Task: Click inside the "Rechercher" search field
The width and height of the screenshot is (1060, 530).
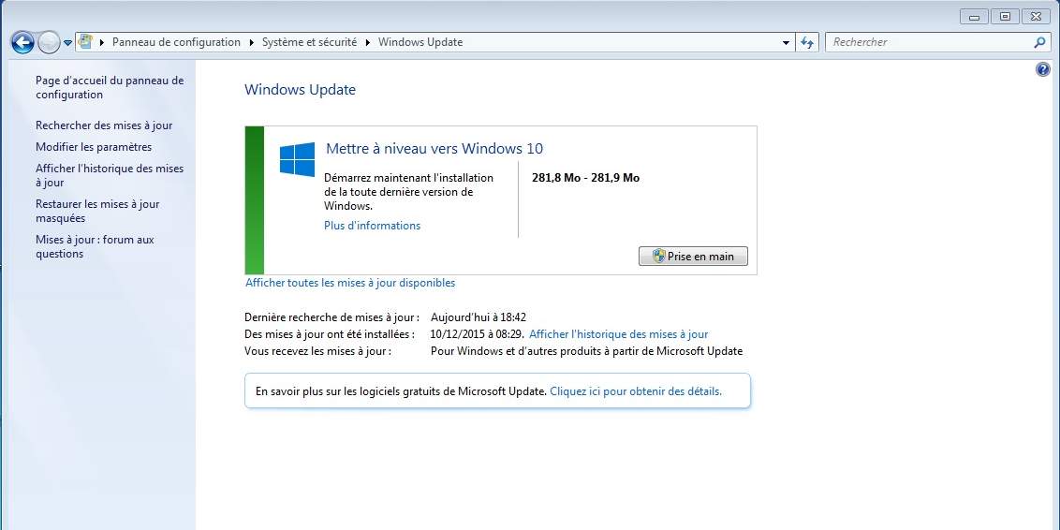Action: 927,42
